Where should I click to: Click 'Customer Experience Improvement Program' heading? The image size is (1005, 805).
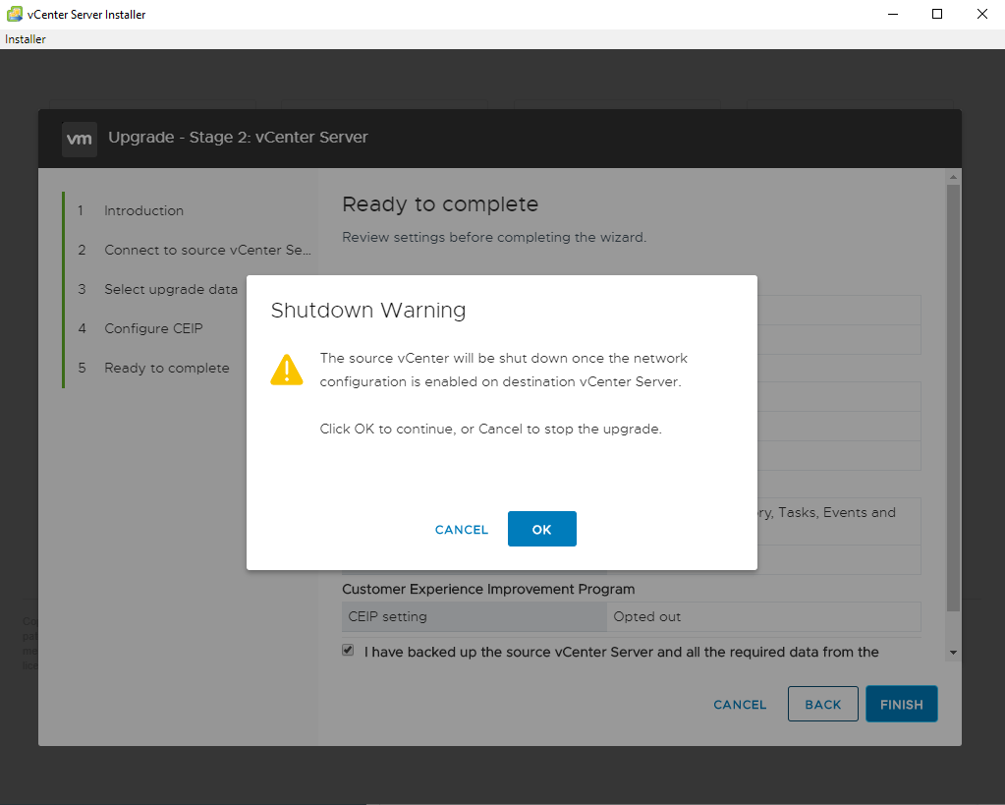click(x=488, y=589)
